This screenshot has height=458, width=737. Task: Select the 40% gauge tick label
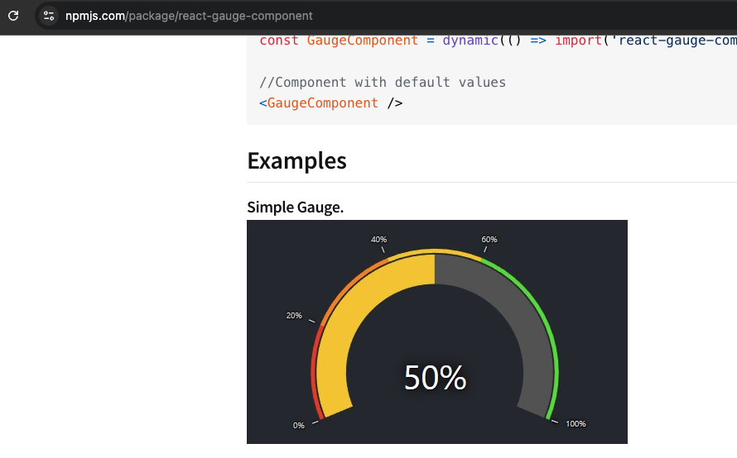coord(378,240)
